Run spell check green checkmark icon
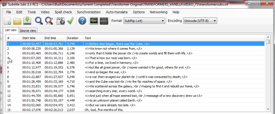This screenshot has width=275, height=114. click(71, 21)
